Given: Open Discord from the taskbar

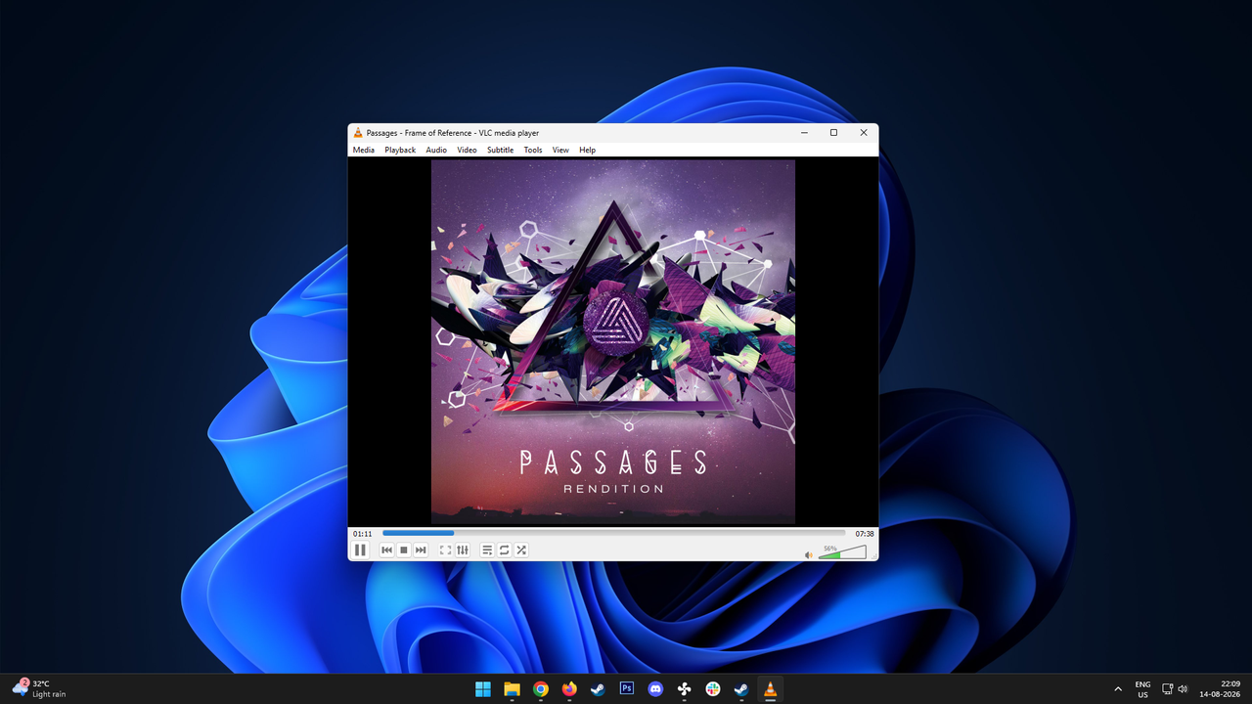Looking at the screenshot, I should (x=655, y=689).
